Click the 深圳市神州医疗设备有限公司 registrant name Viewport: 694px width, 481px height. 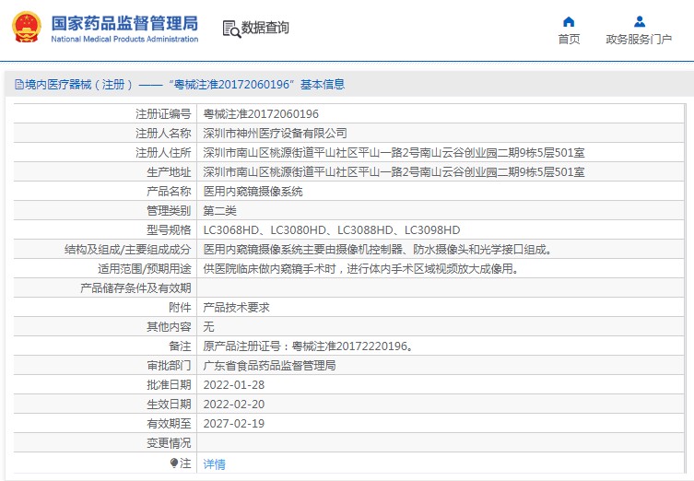tap(275, 134)
